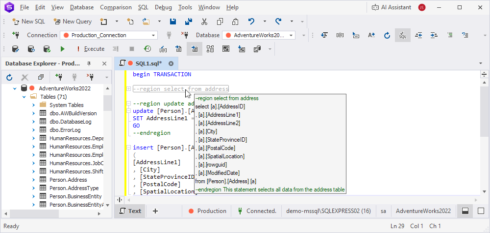Open the File menu

coord(24,7)
